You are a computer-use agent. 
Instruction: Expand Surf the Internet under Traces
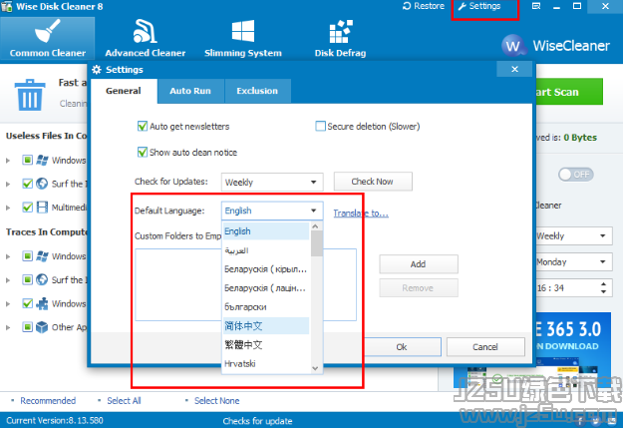coord(8,280)
